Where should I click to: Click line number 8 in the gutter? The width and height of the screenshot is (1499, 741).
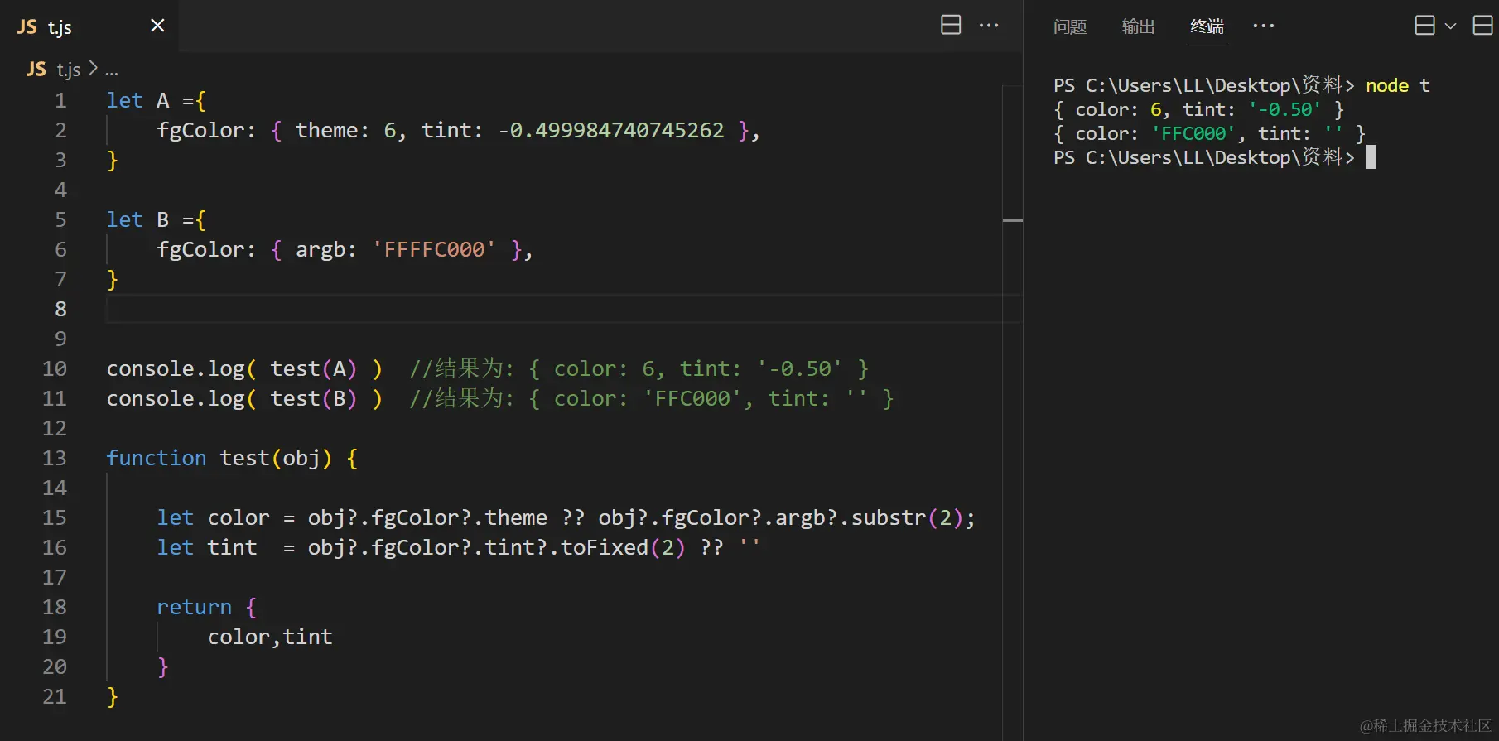(60, 309)
